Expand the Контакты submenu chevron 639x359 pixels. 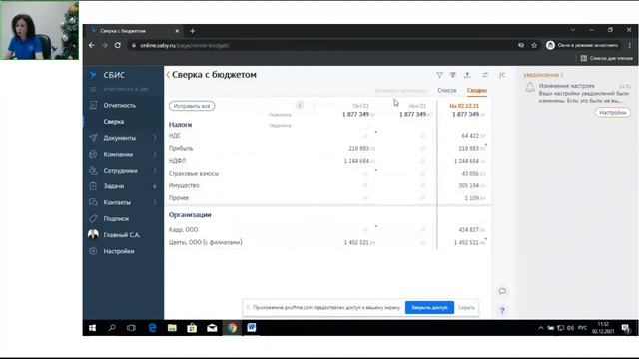point(155,202)
